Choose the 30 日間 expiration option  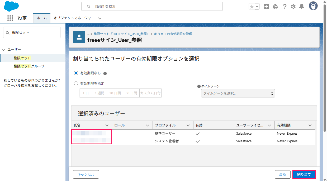pyautogui.click(x=115, y=93)
